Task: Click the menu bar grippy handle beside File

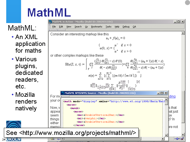Action: 50,27
